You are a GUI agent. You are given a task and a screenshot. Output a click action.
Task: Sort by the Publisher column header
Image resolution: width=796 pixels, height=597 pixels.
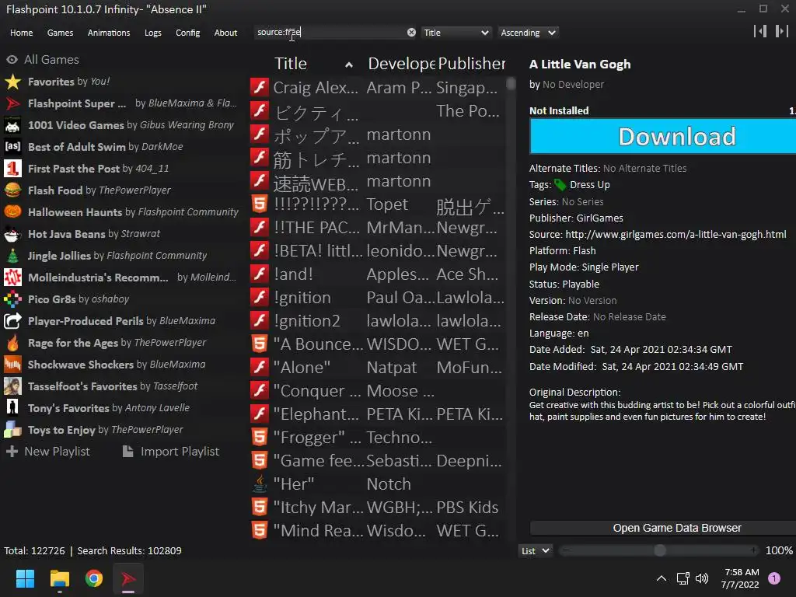472,64
